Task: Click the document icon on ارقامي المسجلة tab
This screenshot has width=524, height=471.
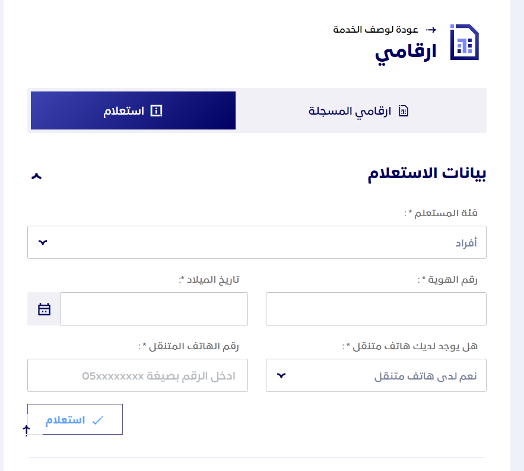Action: tap(404, 110)
